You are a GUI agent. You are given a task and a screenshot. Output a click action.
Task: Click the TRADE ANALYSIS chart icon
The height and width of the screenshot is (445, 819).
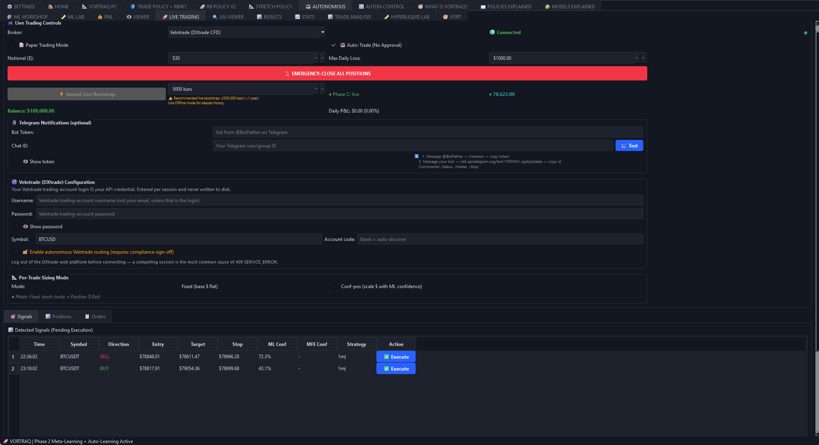point(330,17)
